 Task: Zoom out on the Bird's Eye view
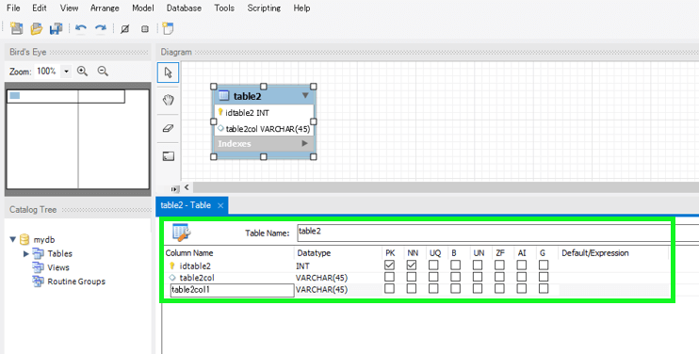tap(103, 72)
